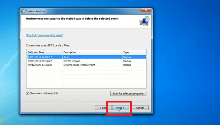Cancel the System Restore wizard
The image size is (220, 125).
coord(140,107)
